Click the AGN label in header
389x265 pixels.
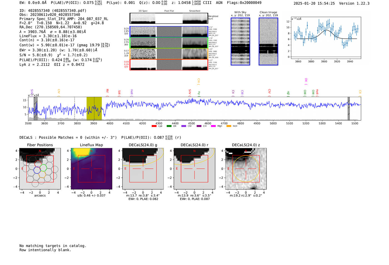pyautogui.click(x=219, y=3)
